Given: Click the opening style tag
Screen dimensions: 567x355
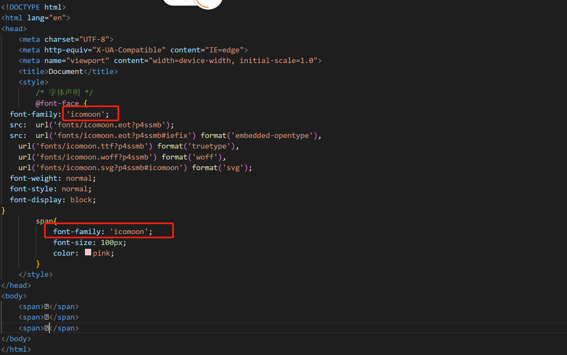Looking at the screenshot, I should pos(33,82).
